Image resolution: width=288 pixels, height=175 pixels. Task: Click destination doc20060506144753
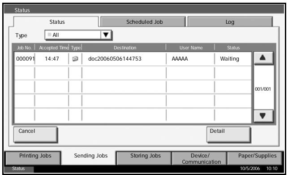point(115,59)
